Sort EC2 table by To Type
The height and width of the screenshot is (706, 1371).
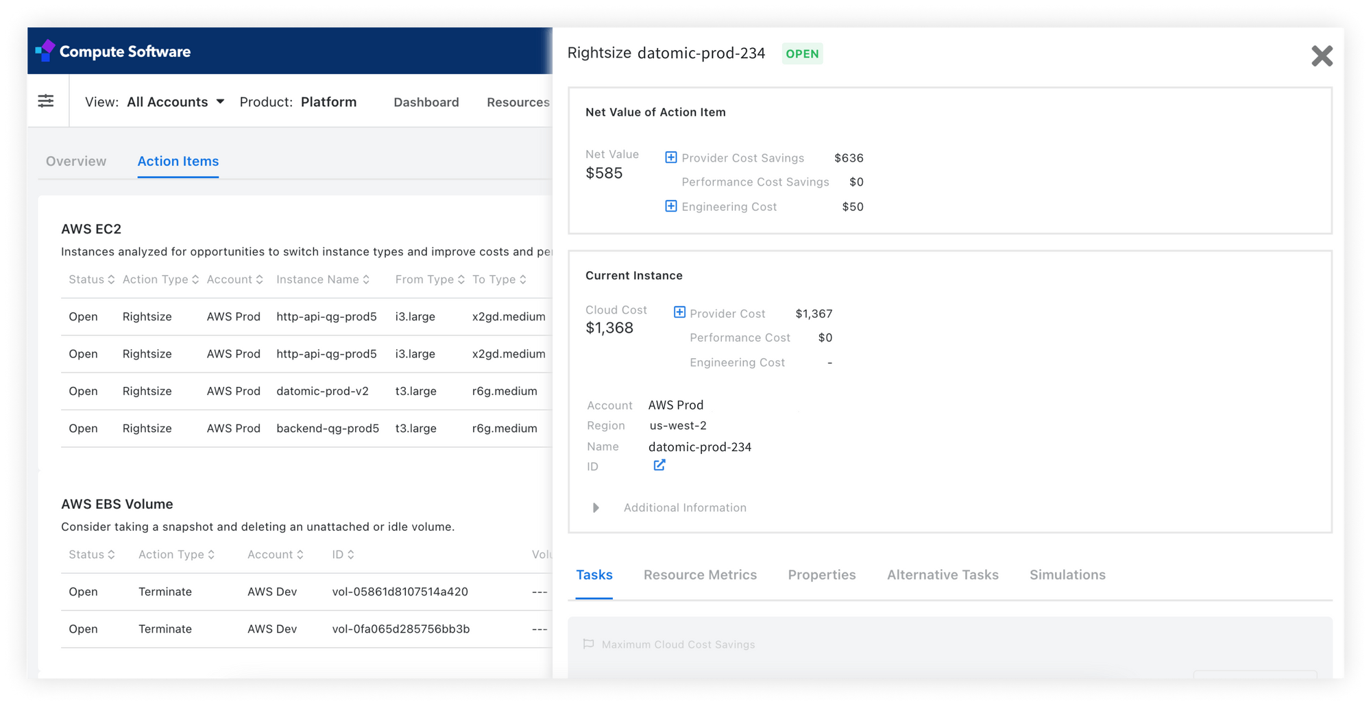click(x=499, y=279)
